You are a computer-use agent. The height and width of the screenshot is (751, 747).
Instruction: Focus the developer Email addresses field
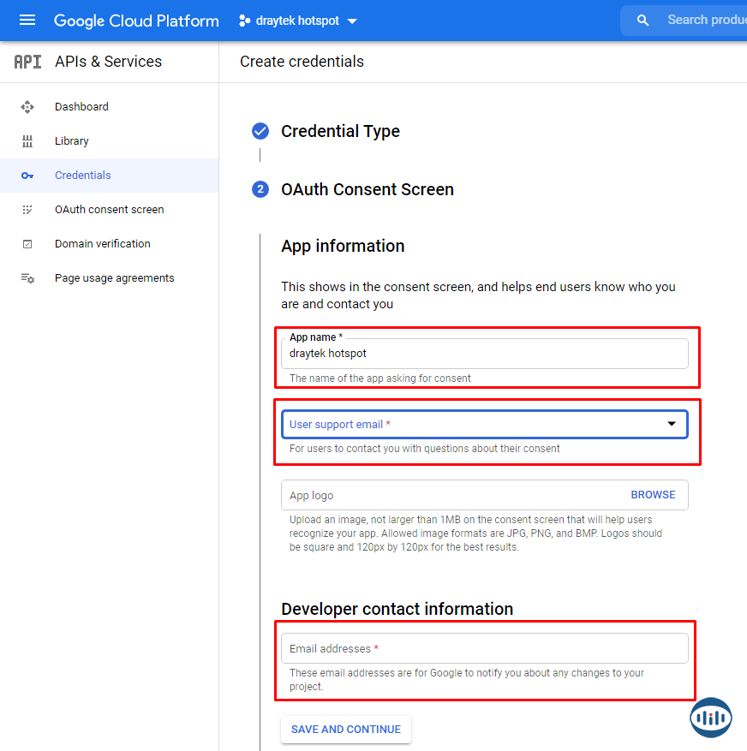(x=484, y=648)
